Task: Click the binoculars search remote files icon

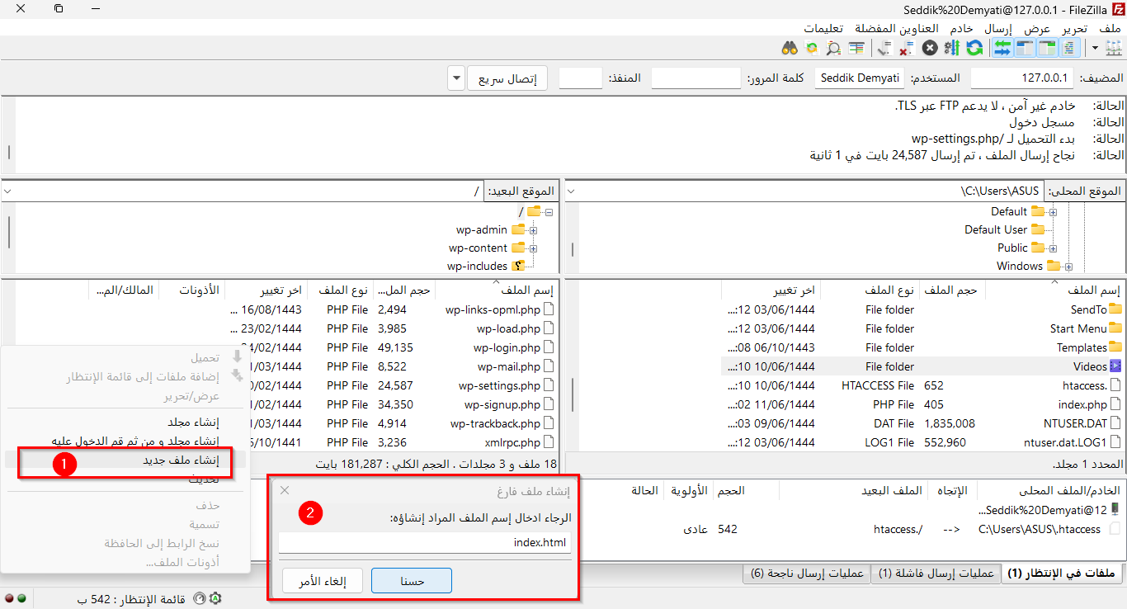Action: tap(790, 49)
